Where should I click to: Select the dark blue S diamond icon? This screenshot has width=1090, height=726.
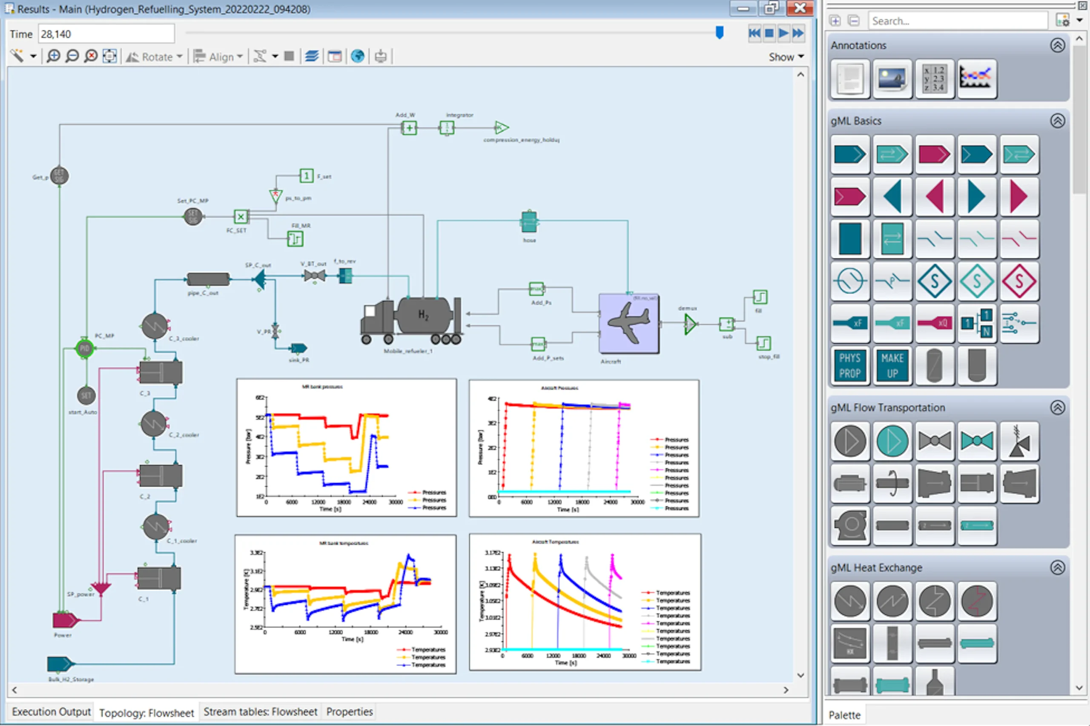[x=935, y=281]
